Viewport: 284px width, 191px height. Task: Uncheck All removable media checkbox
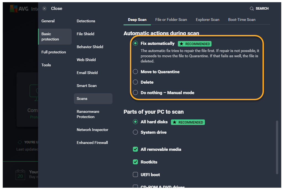coord(135,149)
